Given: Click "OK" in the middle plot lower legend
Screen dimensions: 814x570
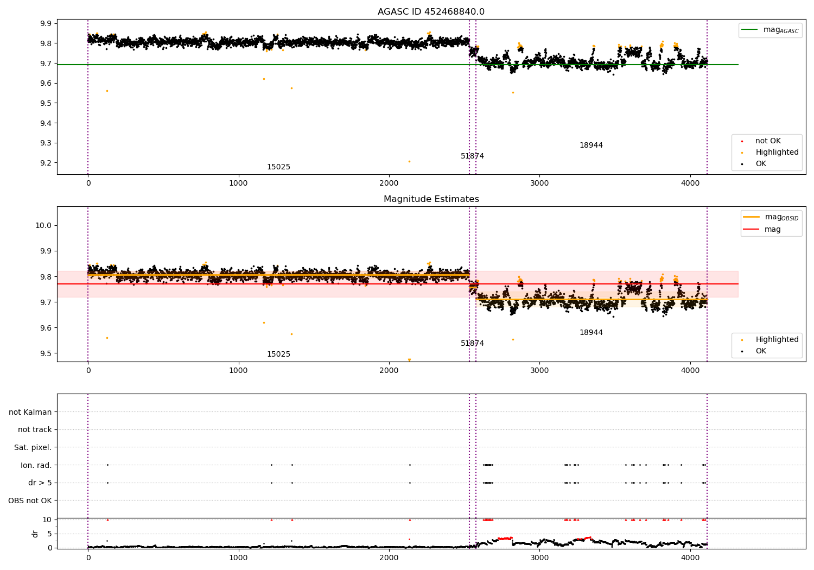Looking at the screenshot, I should coord(761,351).
